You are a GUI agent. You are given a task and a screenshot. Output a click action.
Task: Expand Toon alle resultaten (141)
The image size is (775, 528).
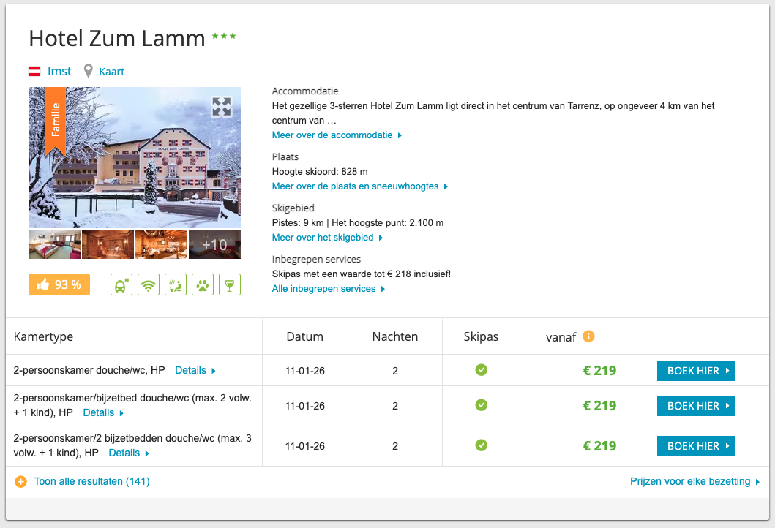click(91, 481)
